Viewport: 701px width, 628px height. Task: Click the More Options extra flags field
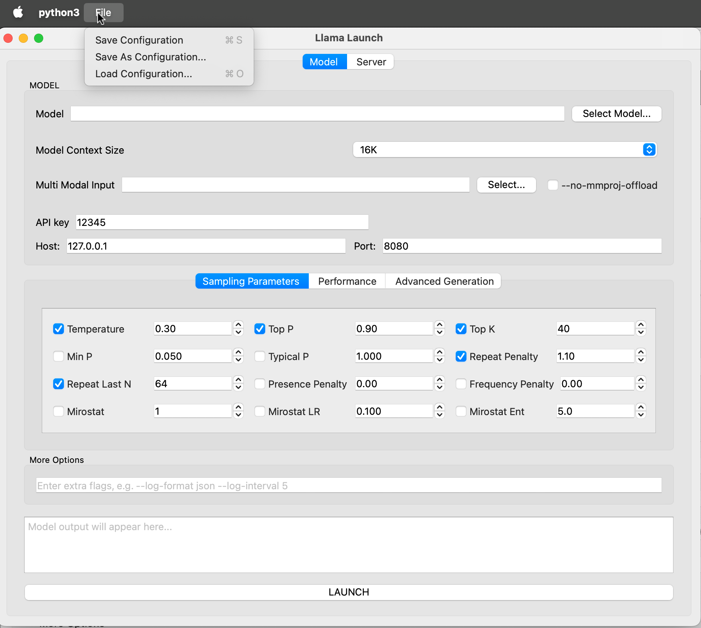(x=349, y=485)
